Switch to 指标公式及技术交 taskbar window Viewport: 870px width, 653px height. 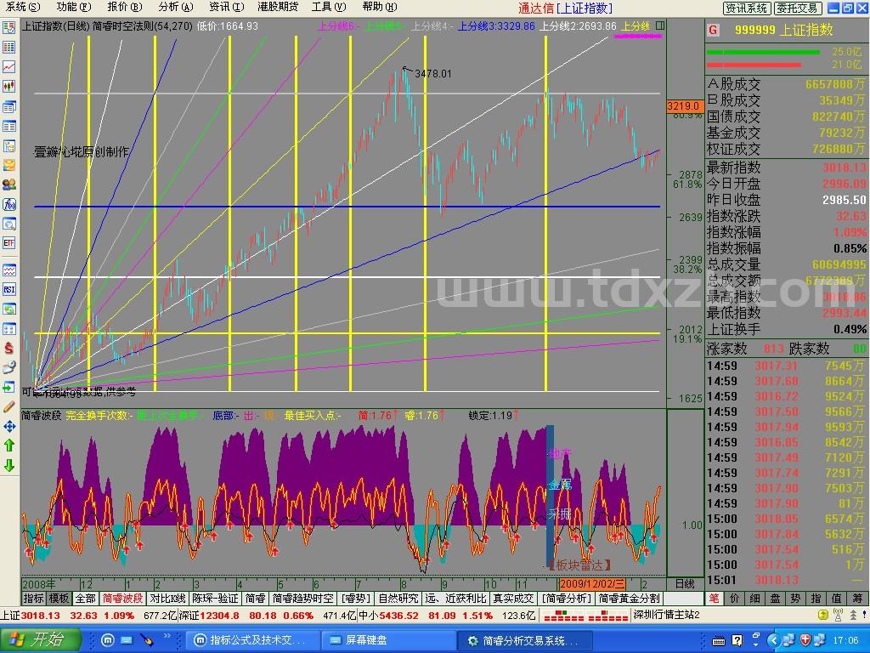[x=252, y=640]
